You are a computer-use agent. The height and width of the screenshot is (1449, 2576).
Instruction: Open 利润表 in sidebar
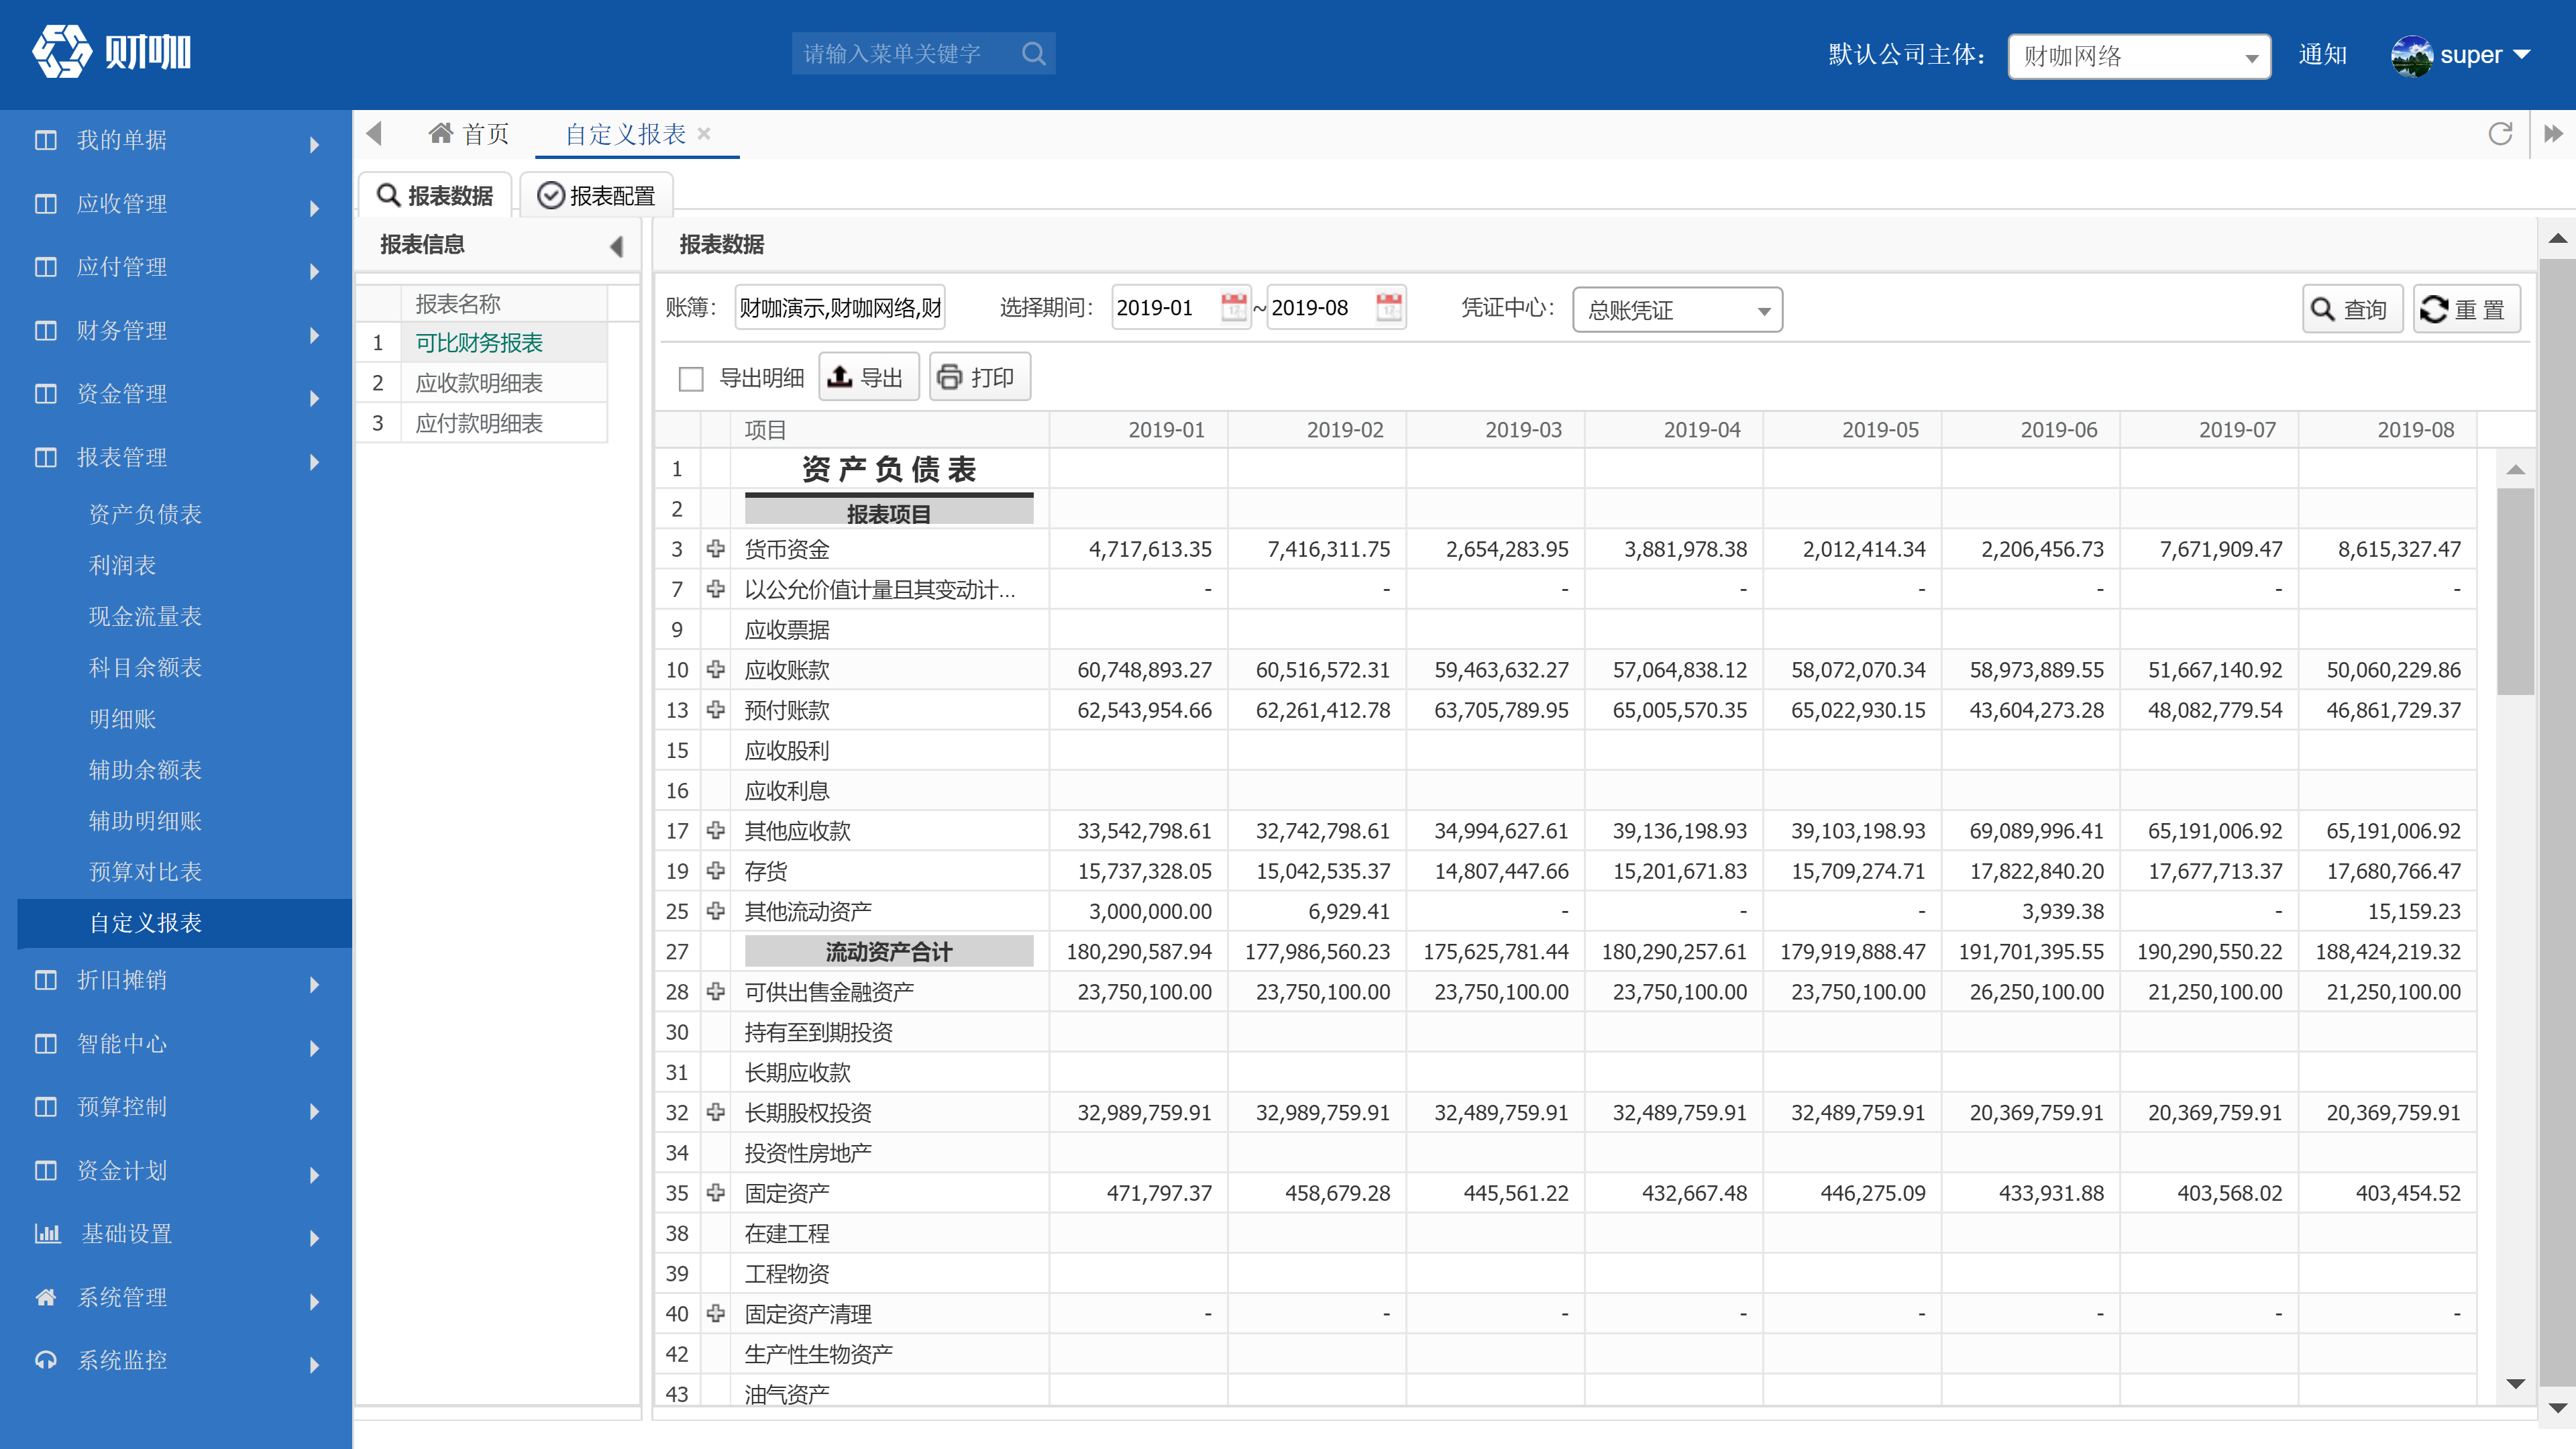point(122,565)
